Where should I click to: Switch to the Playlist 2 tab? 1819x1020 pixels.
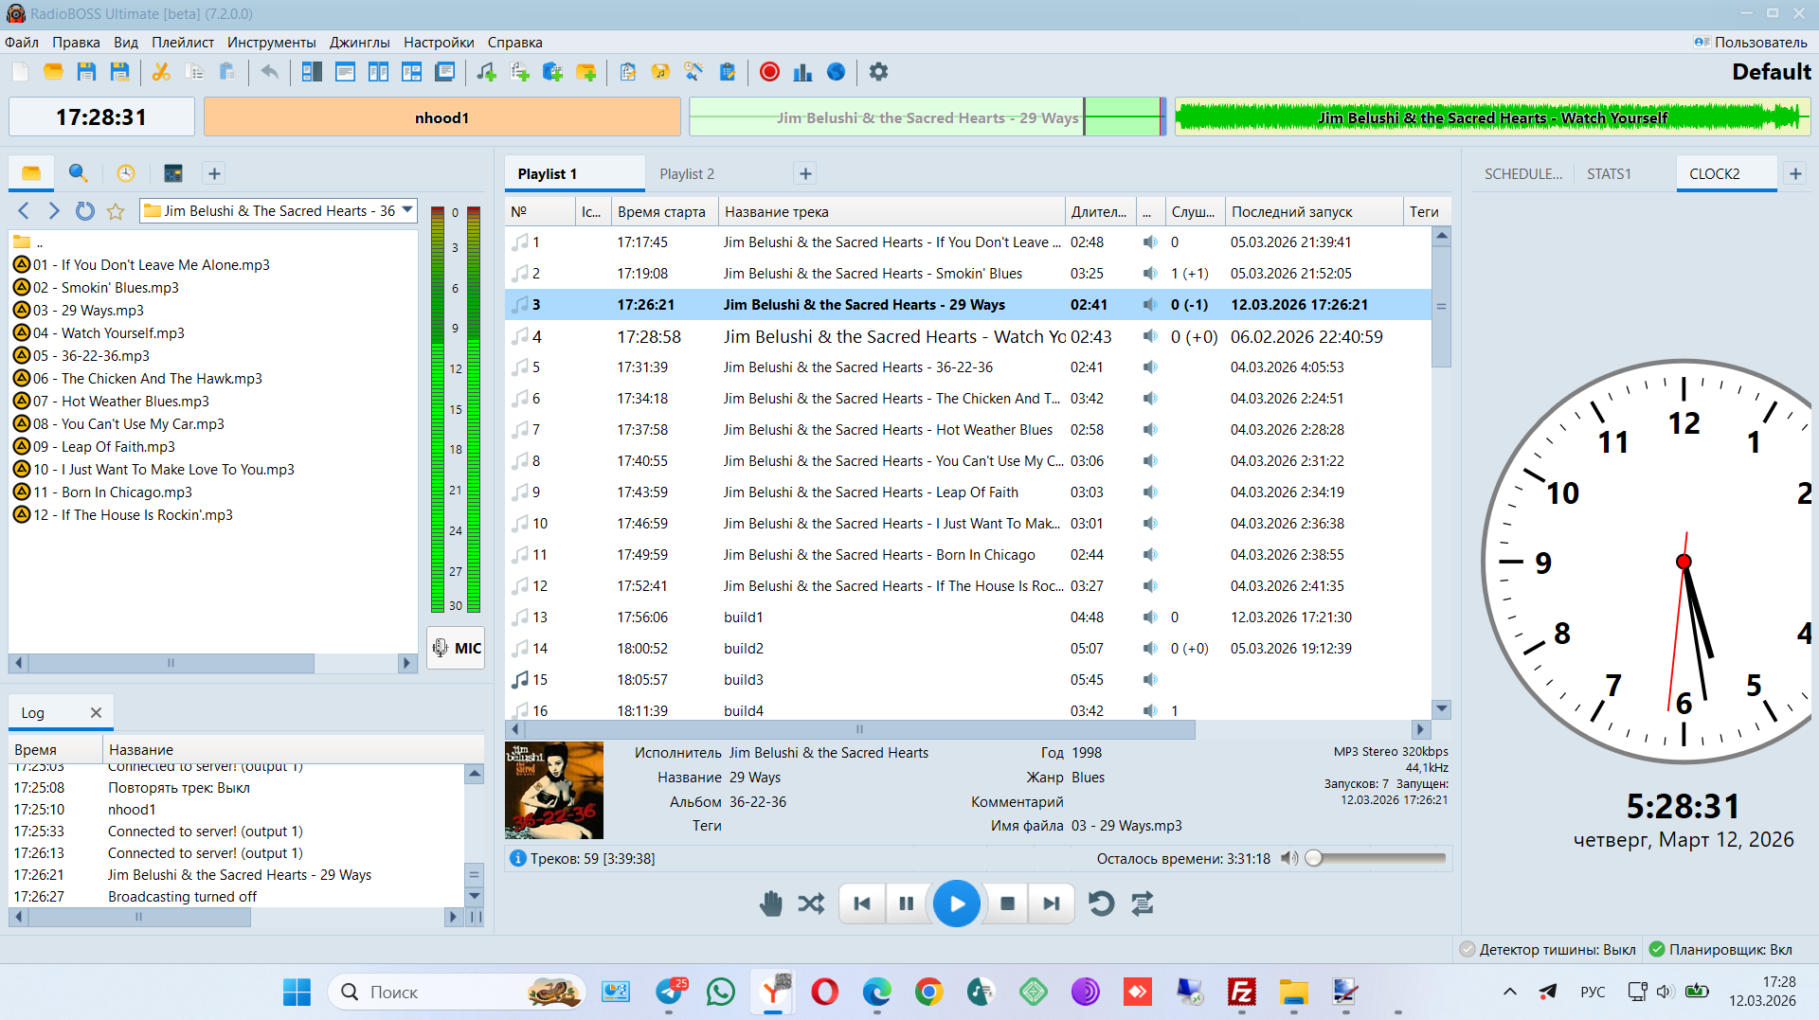(x=687, y=174)
